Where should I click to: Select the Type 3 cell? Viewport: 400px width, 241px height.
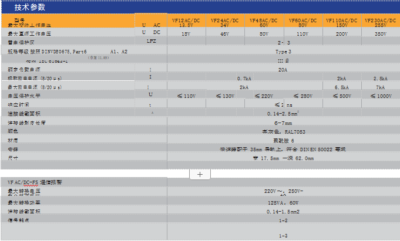coord(283,52)
